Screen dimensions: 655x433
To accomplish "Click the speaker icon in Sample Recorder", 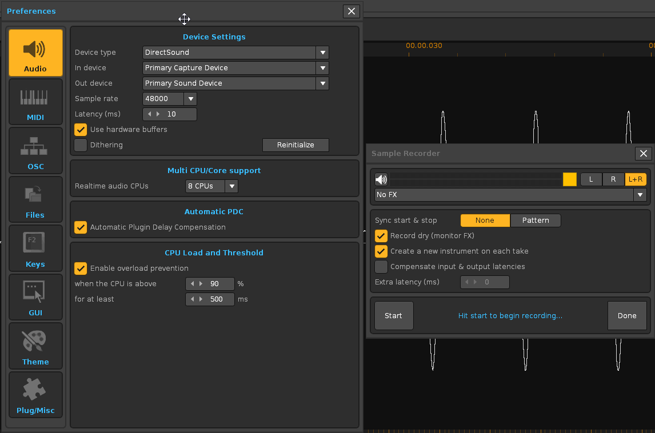I will pyautogui.click(x=381, y=179).
